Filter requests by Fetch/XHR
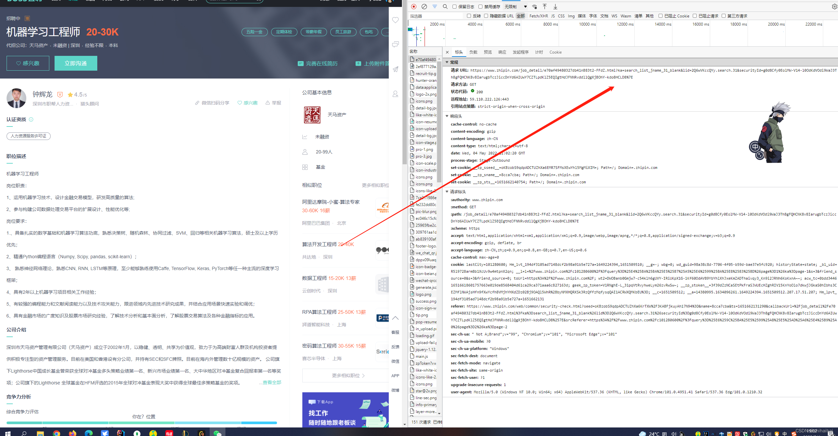This screenshot has height=436, width=838. [539, 16]
